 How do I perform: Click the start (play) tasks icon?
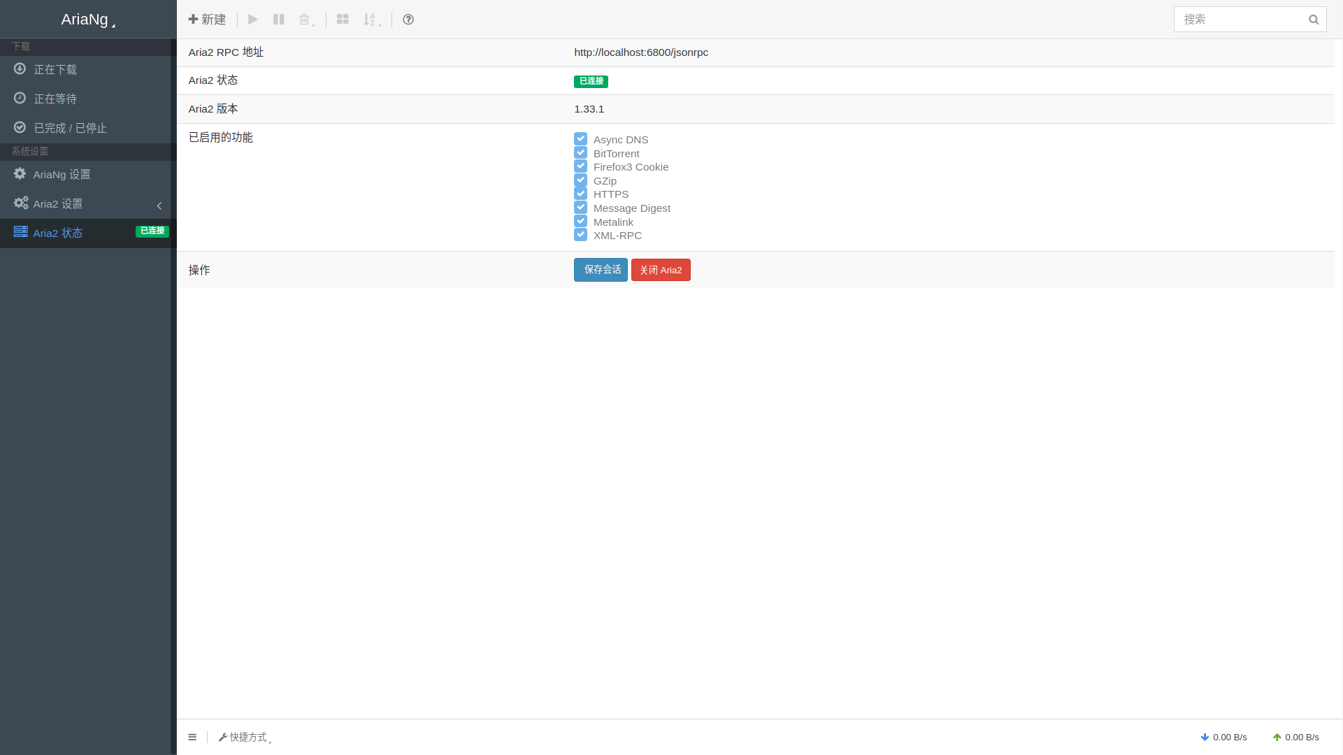click(253, 20)
